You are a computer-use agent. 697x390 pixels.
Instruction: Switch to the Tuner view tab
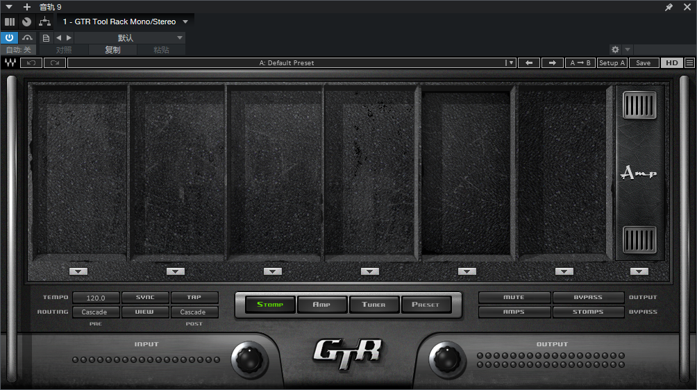pyautogui.click(x=373, y=305)
